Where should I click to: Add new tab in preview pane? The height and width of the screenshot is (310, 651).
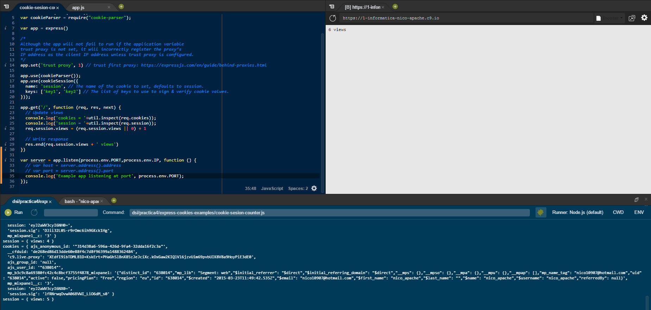[395, 7]
